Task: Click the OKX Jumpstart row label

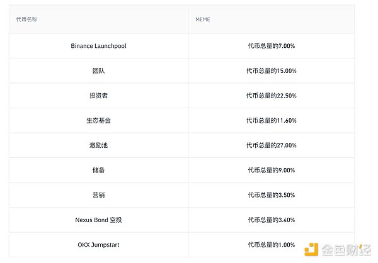Action: point(98,244)
